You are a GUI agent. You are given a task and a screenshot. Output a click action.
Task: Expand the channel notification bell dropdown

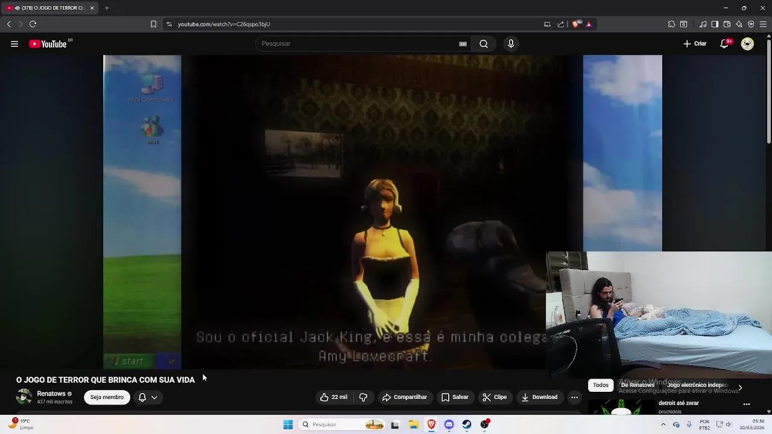click(148, 397)
